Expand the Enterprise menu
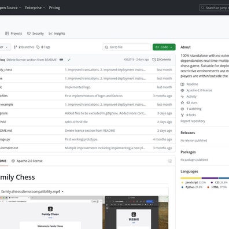The height and width of the screenshot is (229, 229). [x=35, y=8]
